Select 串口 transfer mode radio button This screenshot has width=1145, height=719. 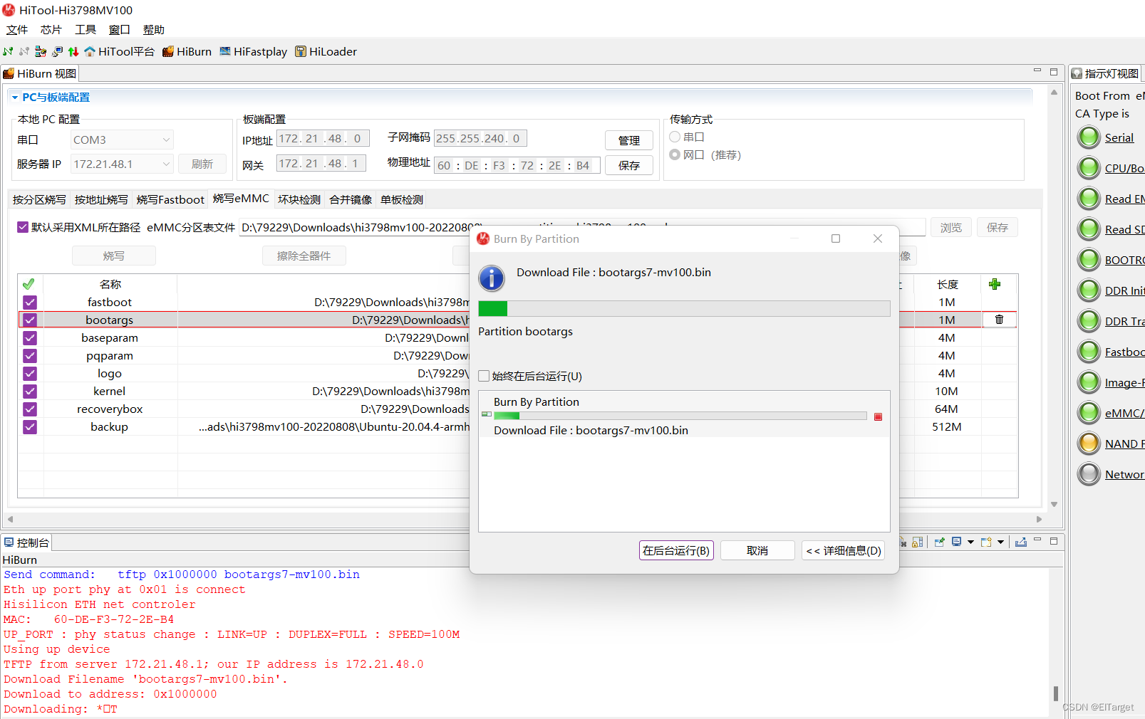point(675,137)
